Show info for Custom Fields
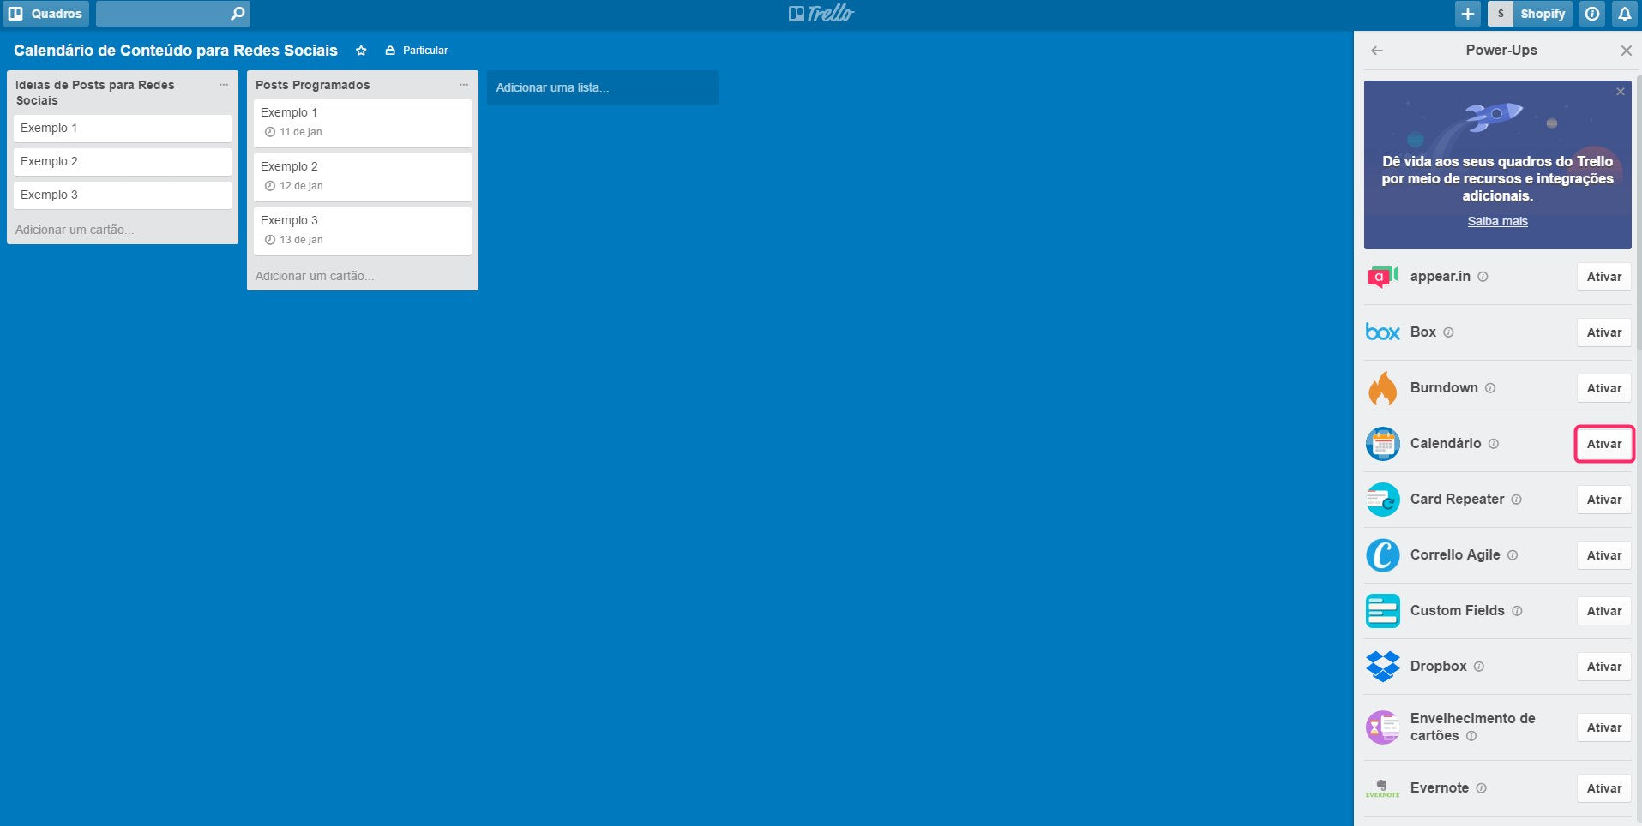 click(x=1517, y=611)
